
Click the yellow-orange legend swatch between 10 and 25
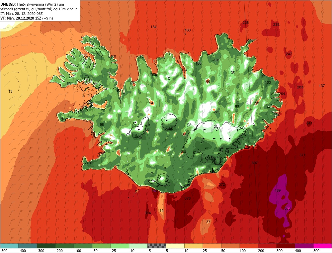pyautogui.click(x=194, y=246)
